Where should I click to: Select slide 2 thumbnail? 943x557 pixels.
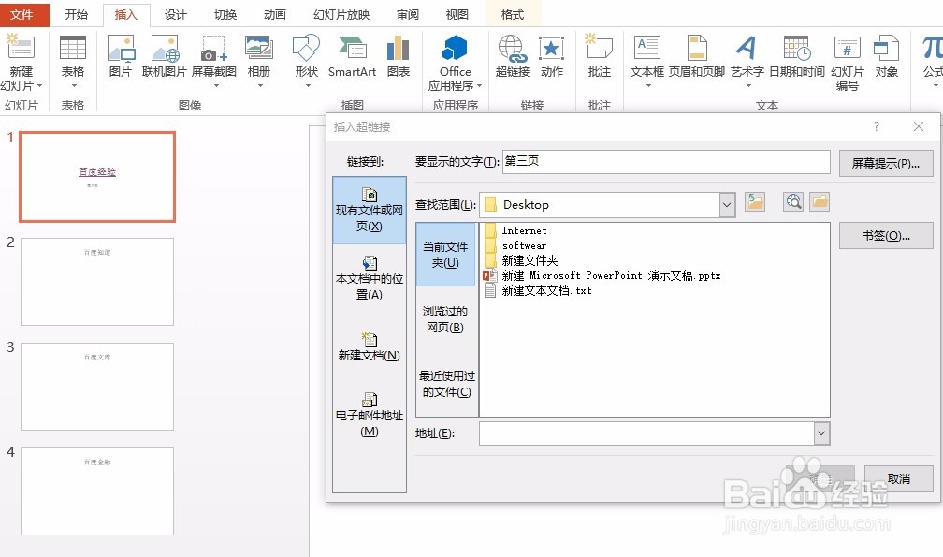(x=97, y=282)
